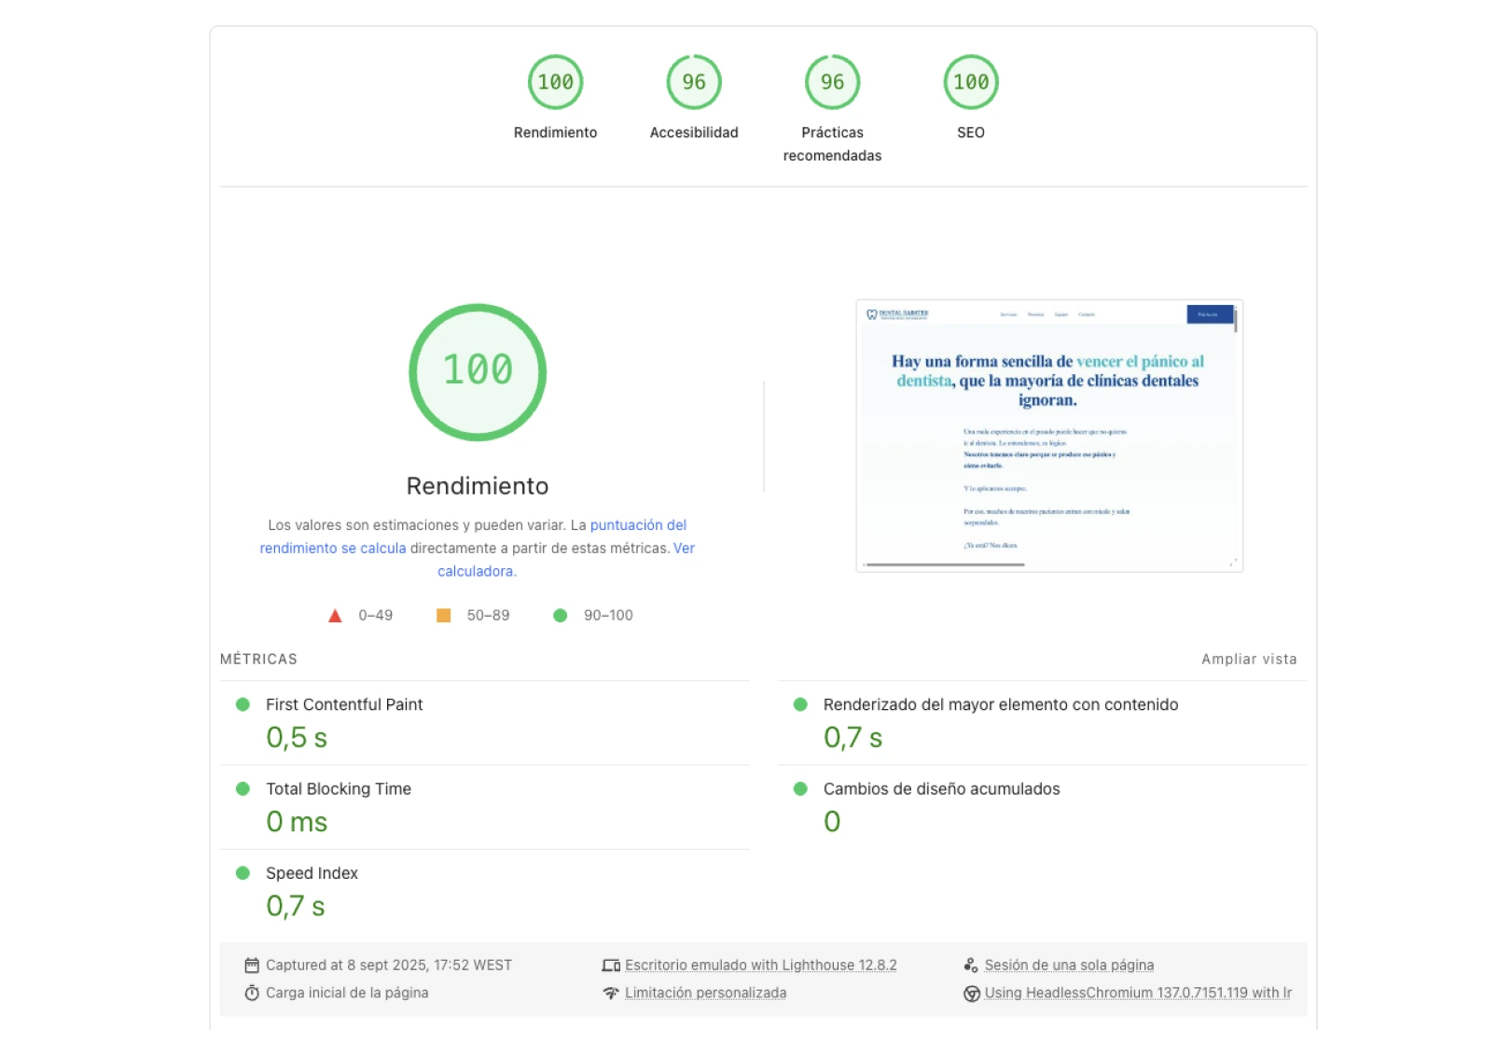Viewport: 1511px width, 1043px height.
Task: Click the calendar icon beside Captured at
Action: click(252, 966)
